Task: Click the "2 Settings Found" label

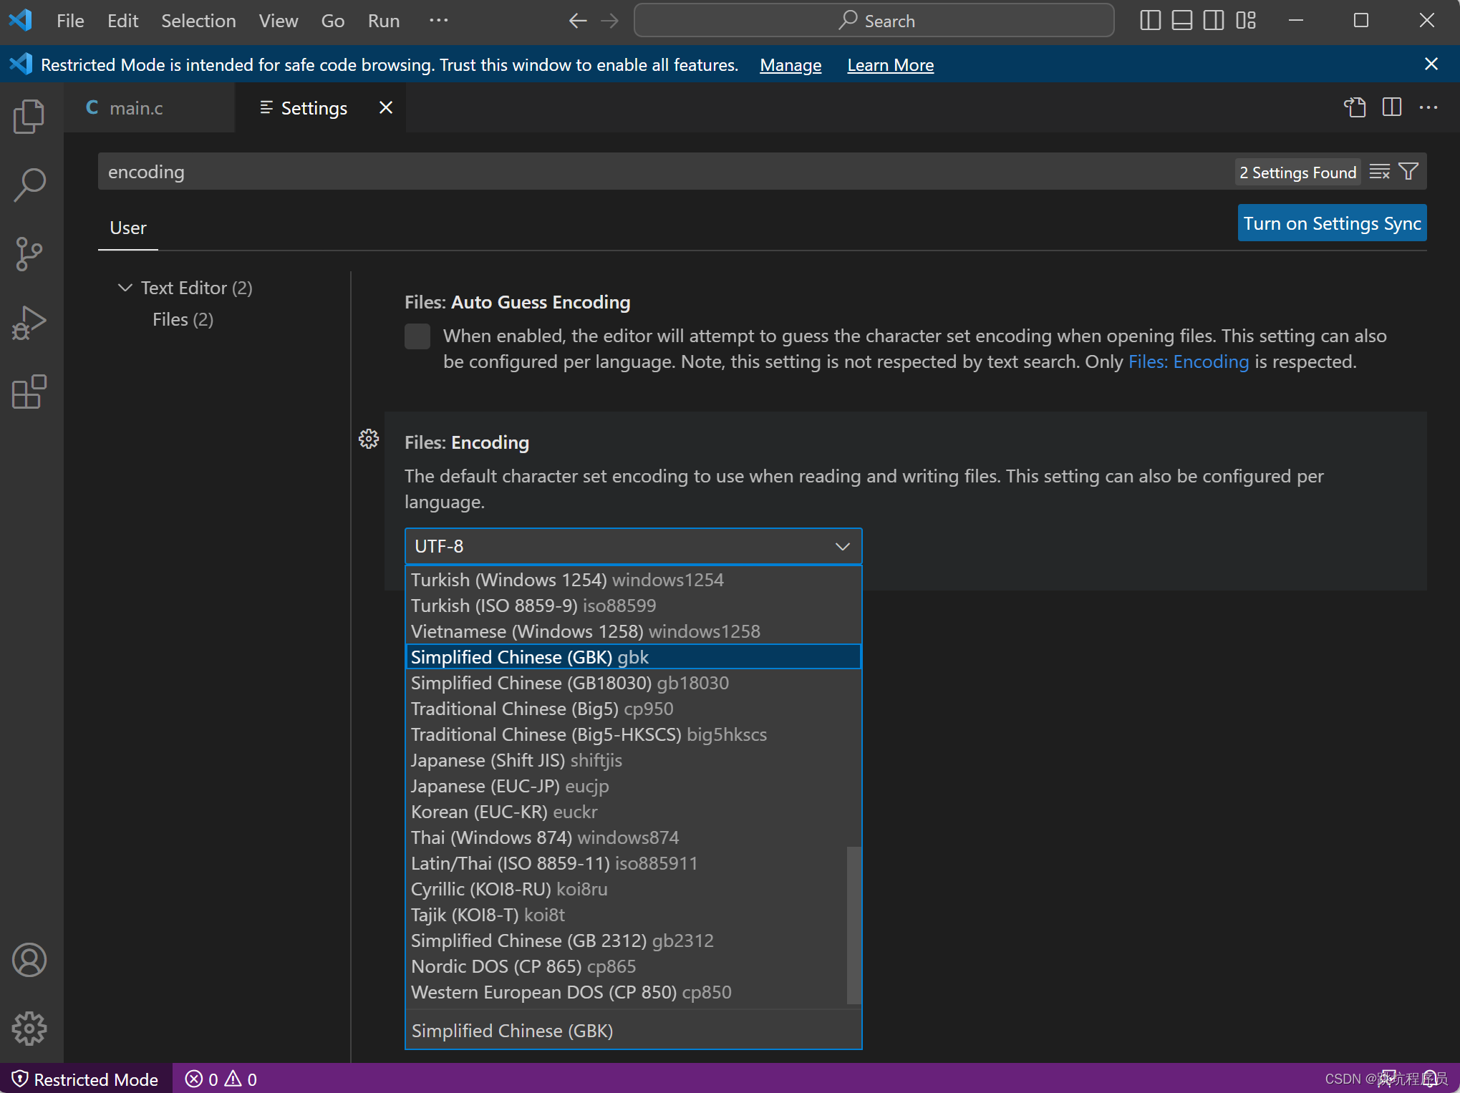Action: coord(1297,173)
